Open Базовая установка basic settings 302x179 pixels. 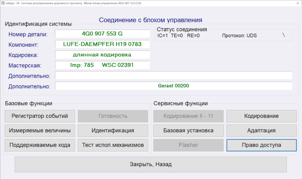pyautogui.click(x=188, y=131)
